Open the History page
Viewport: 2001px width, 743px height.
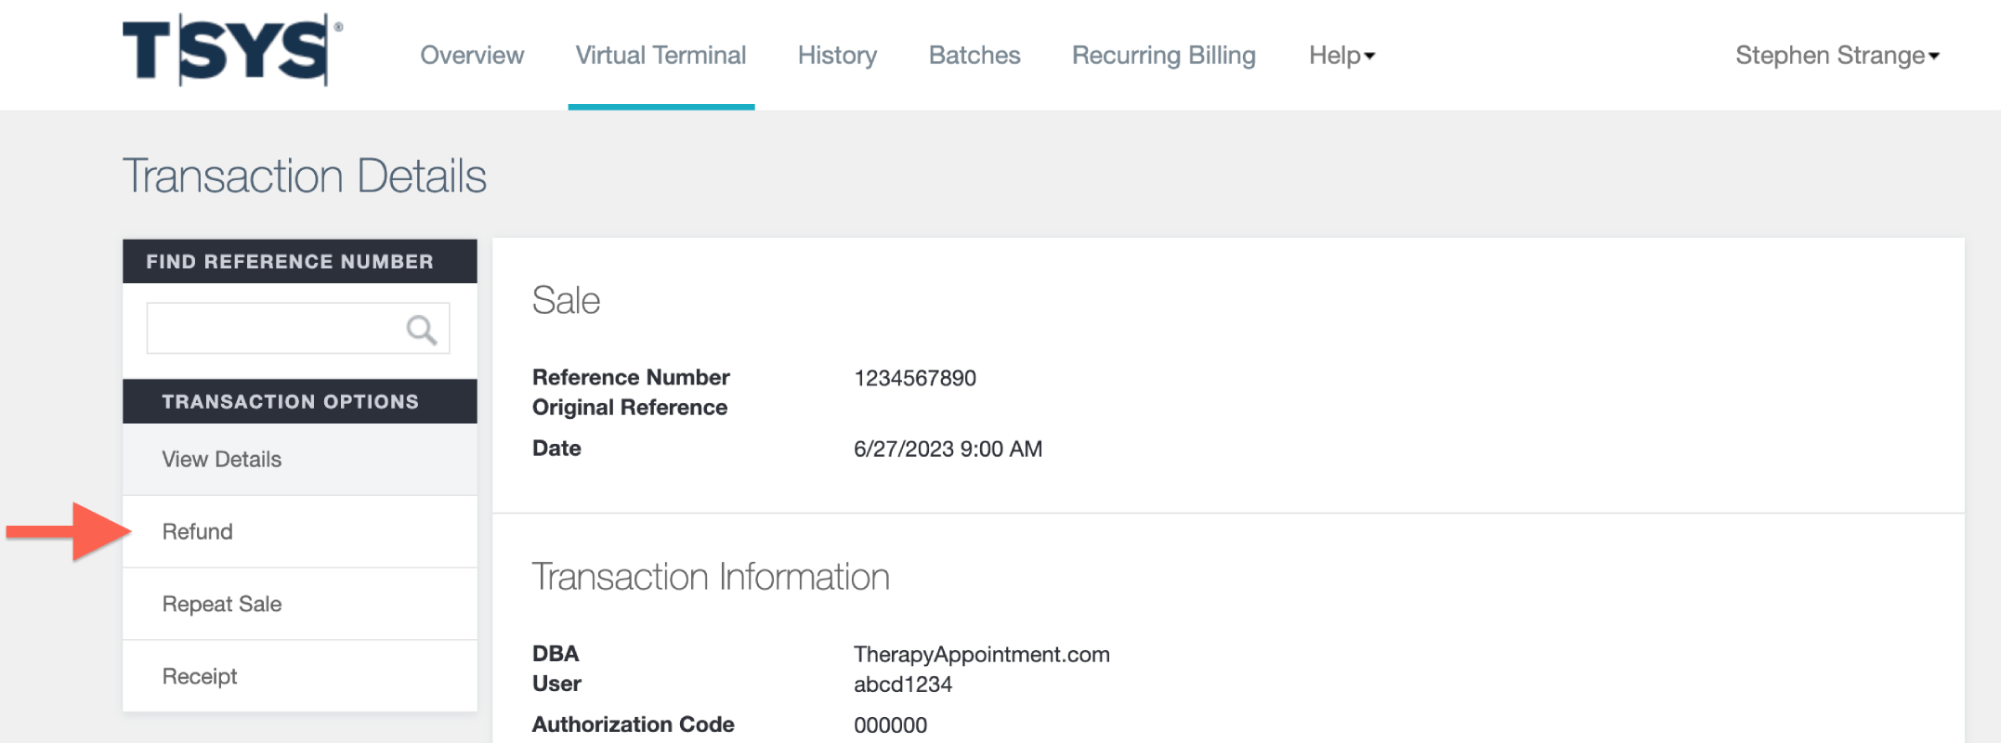(837, 56)
